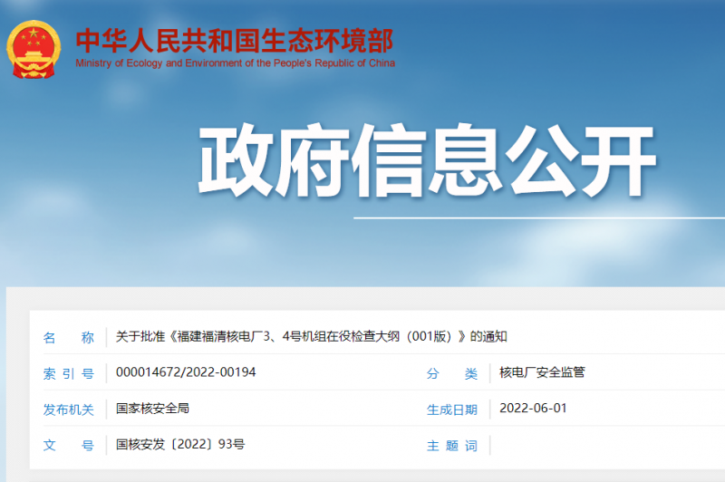
Task: Select the 分类 field label
Action: pyautogui.click(x=451, y=373)
